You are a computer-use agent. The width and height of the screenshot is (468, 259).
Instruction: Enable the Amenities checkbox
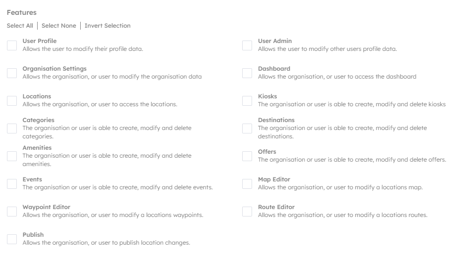[x=12, y=156]
